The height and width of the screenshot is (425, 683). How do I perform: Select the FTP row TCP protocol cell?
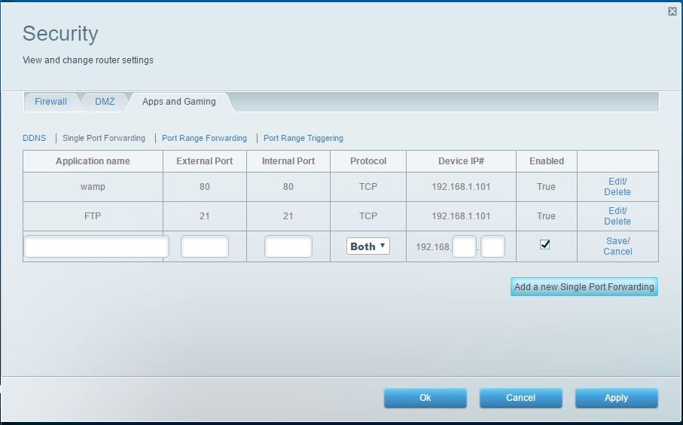368,216
